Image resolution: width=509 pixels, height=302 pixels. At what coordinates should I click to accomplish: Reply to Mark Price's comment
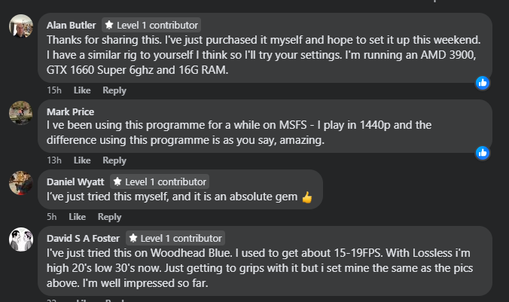click(114, 160)
